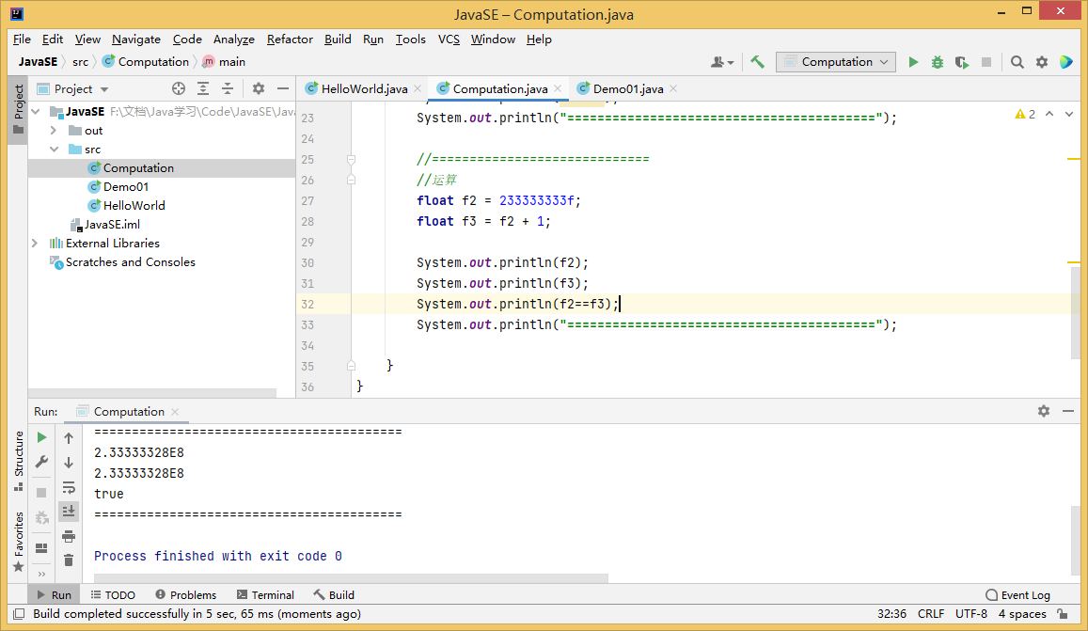The image size is (1088, 631).
Task: Run with coverage icon in toolbar
Action: pos(962,62)
